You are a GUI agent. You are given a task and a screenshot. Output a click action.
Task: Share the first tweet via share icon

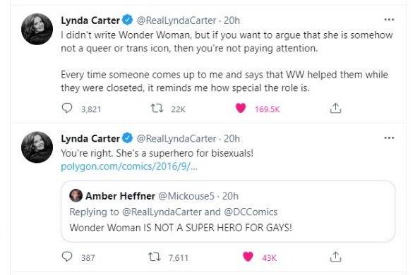click(x=335, y=108)
